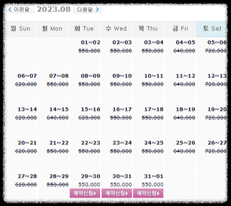Click date range 31~01
Image resolution: width=231 pixels, height=206 pixels.
pos(154,176)
